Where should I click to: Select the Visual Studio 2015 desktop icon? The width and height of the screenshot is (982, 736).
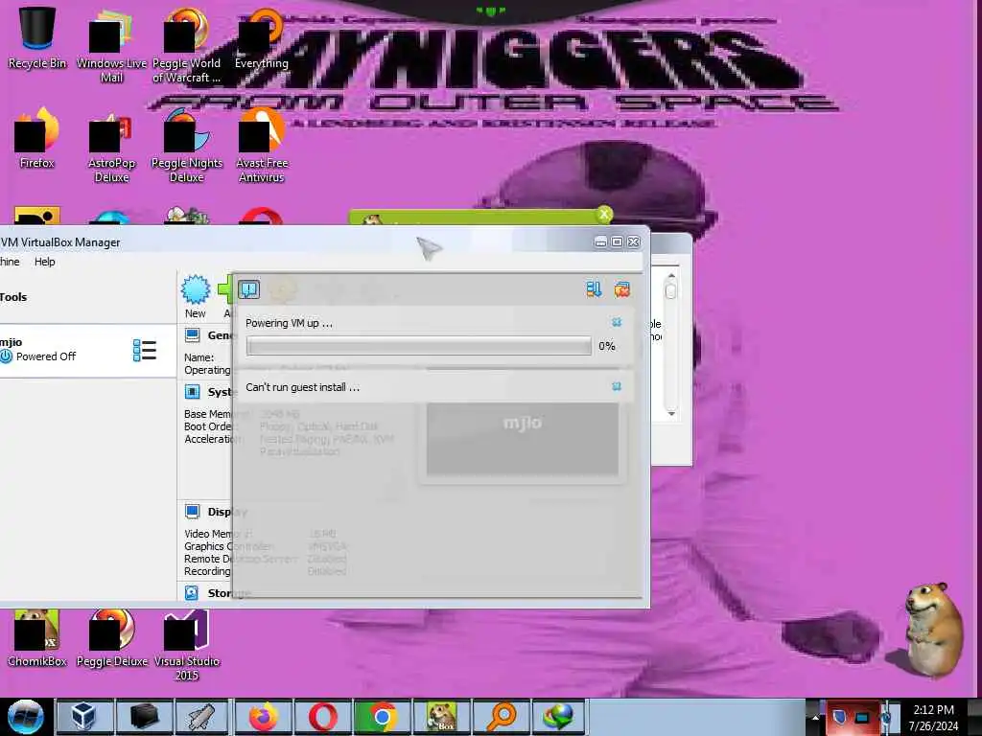click(187, 646)
